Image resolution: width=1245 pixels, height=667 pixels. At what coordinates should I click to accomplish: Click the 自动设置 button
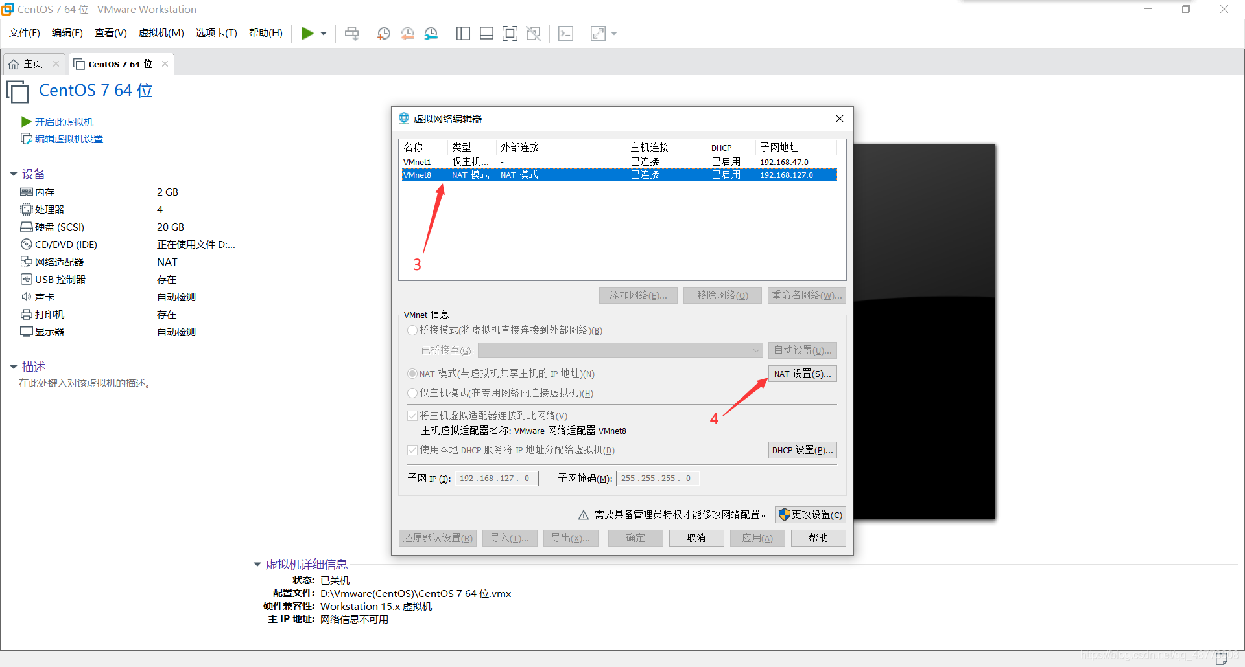803,350
